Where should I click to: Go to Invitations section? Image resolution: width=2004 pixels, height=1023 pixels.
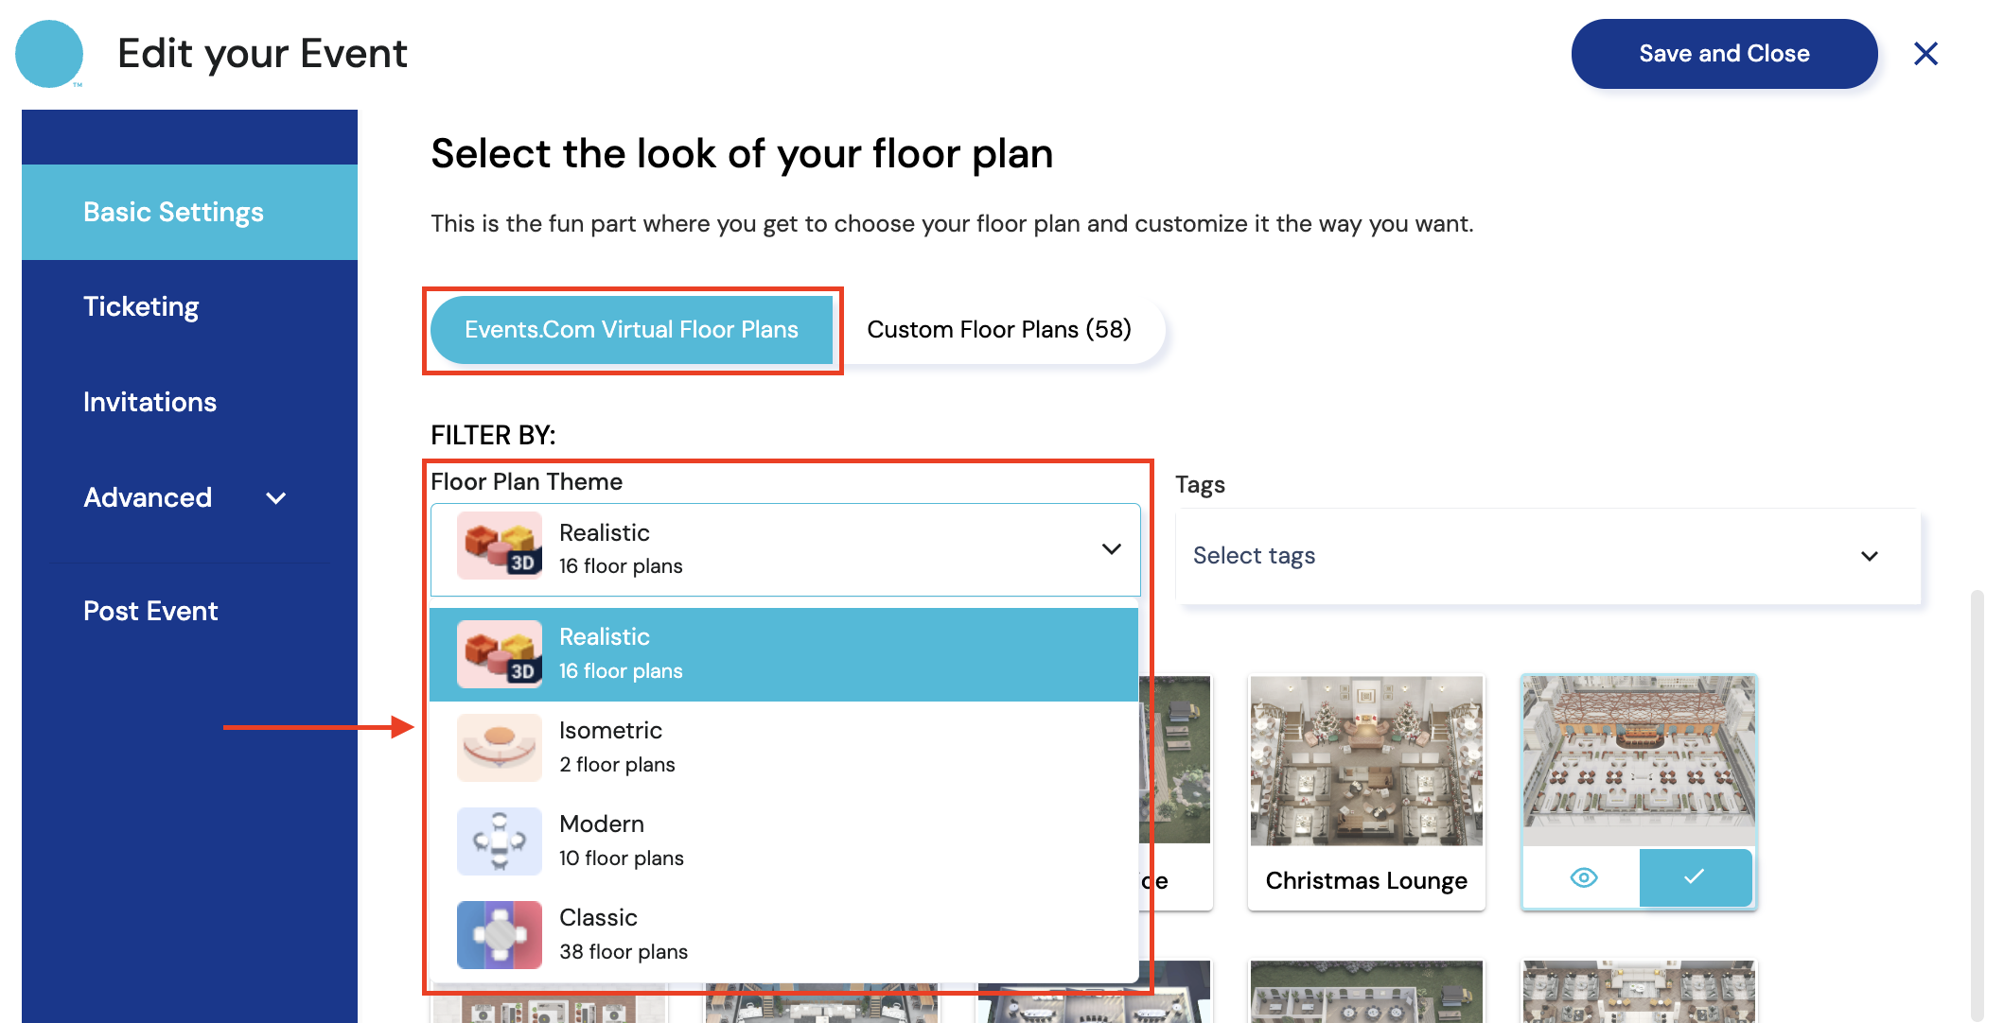click(149, 402)
